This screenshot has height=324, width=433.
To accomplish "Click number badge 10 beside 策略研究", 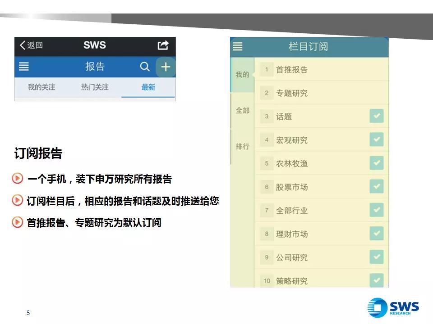I will 267,281.
